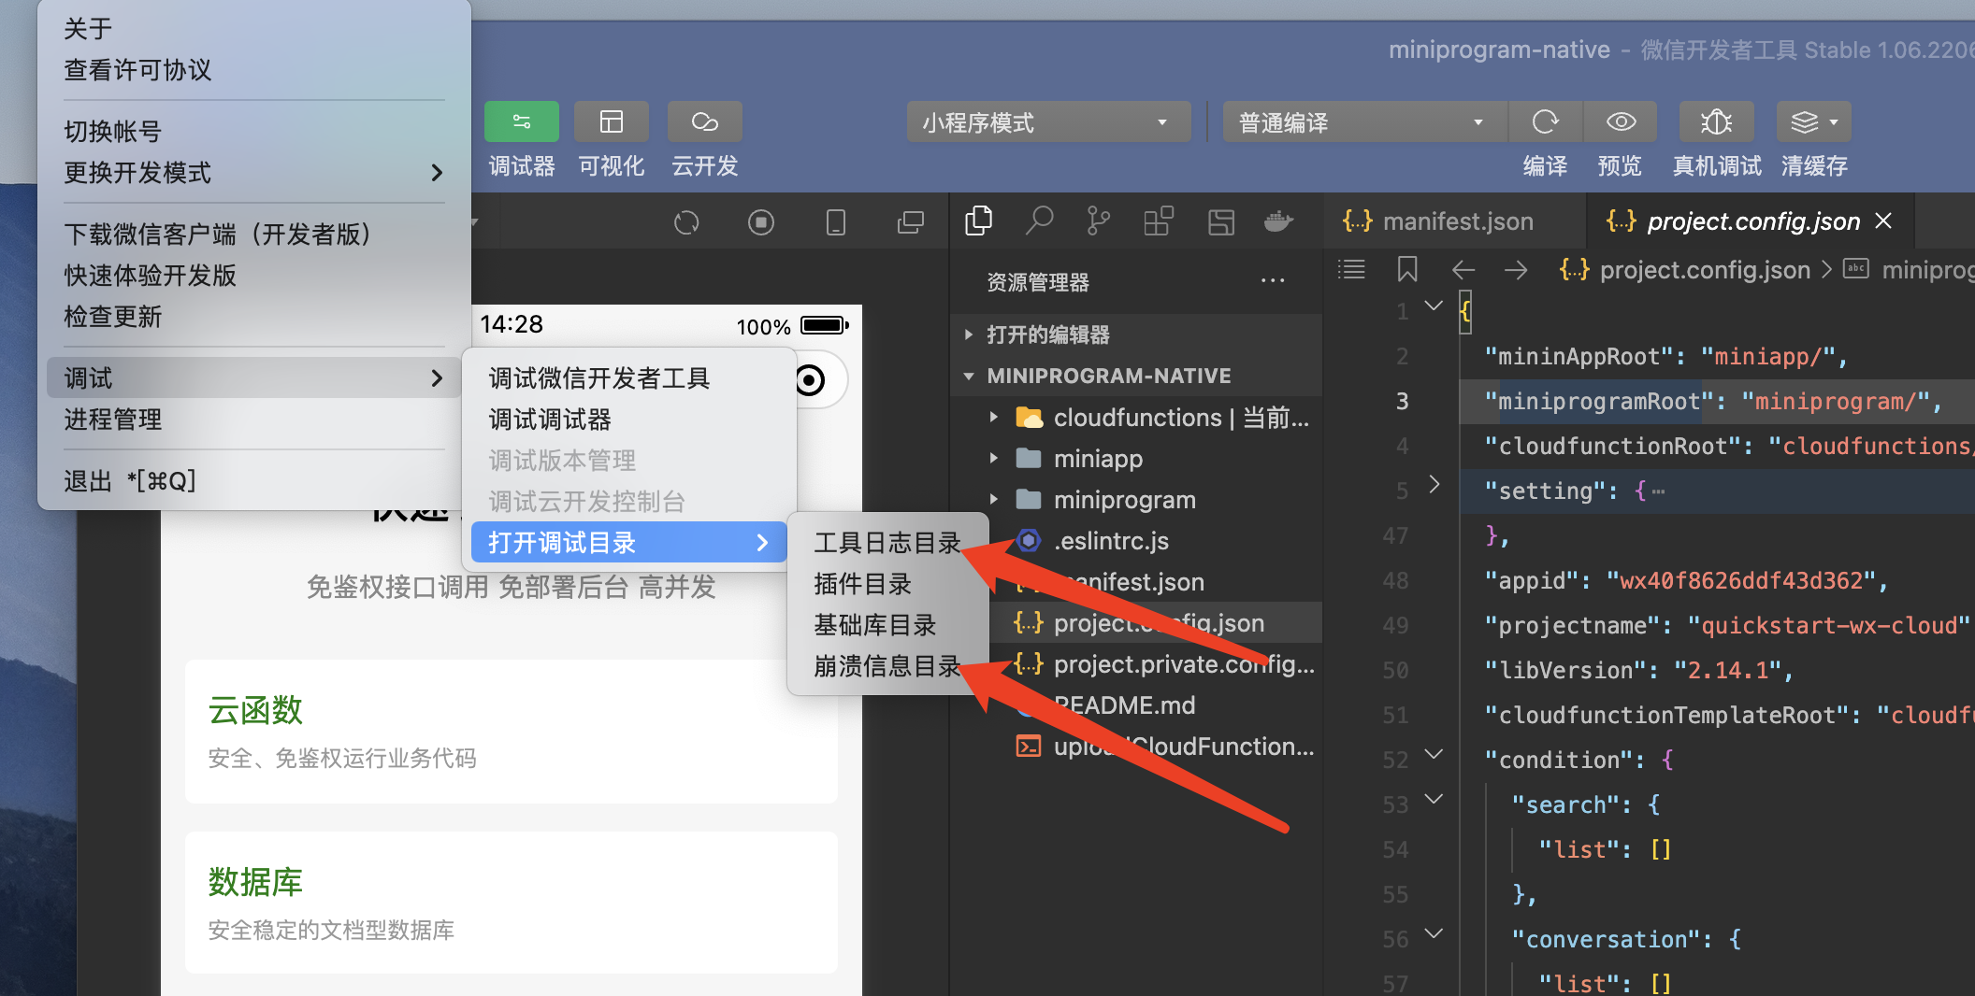
Task: Click the 编译 compile refresh icon
Action: tap(1545, 121)
